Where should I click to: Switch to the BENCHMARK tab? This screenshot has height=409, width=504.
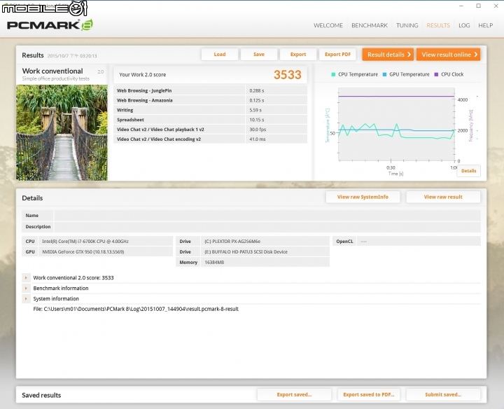370,25
